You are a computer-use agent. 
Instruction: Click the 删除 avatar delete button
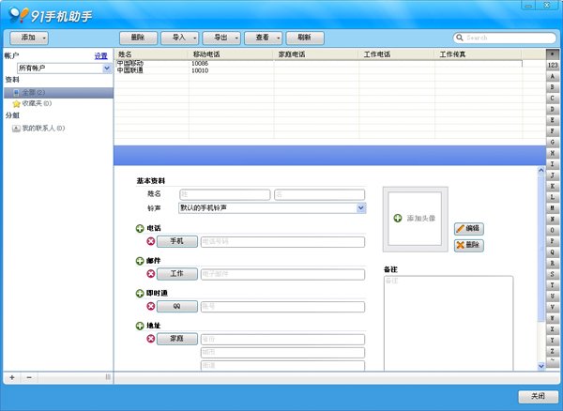click(x=468, y=245)
